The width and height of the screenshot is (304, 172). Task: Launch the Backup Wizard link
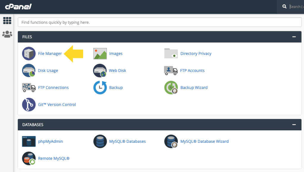click(x=194, y=87)
